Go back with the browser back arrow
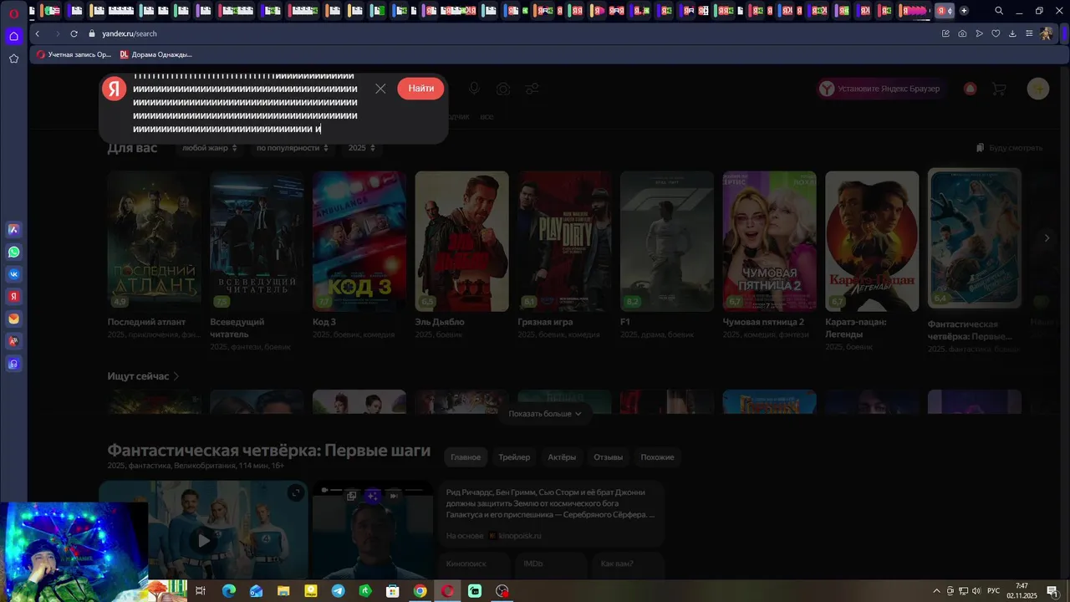This screenshot has width=1070, height=602. click(x=38, y=33)
